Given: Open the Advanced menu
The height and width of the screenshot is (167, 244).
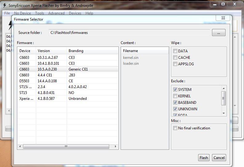Looking at the screenshot, I should 56,13.
